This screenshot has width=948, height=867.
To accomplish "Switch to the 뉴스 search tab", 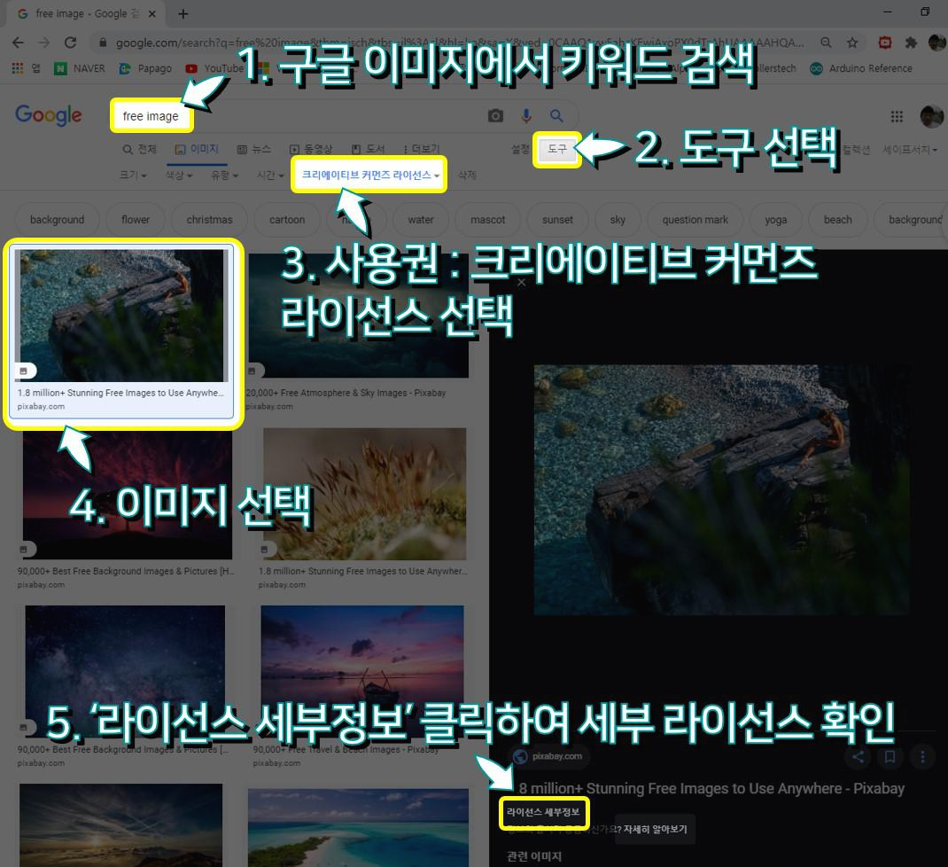I will [254, 149].
